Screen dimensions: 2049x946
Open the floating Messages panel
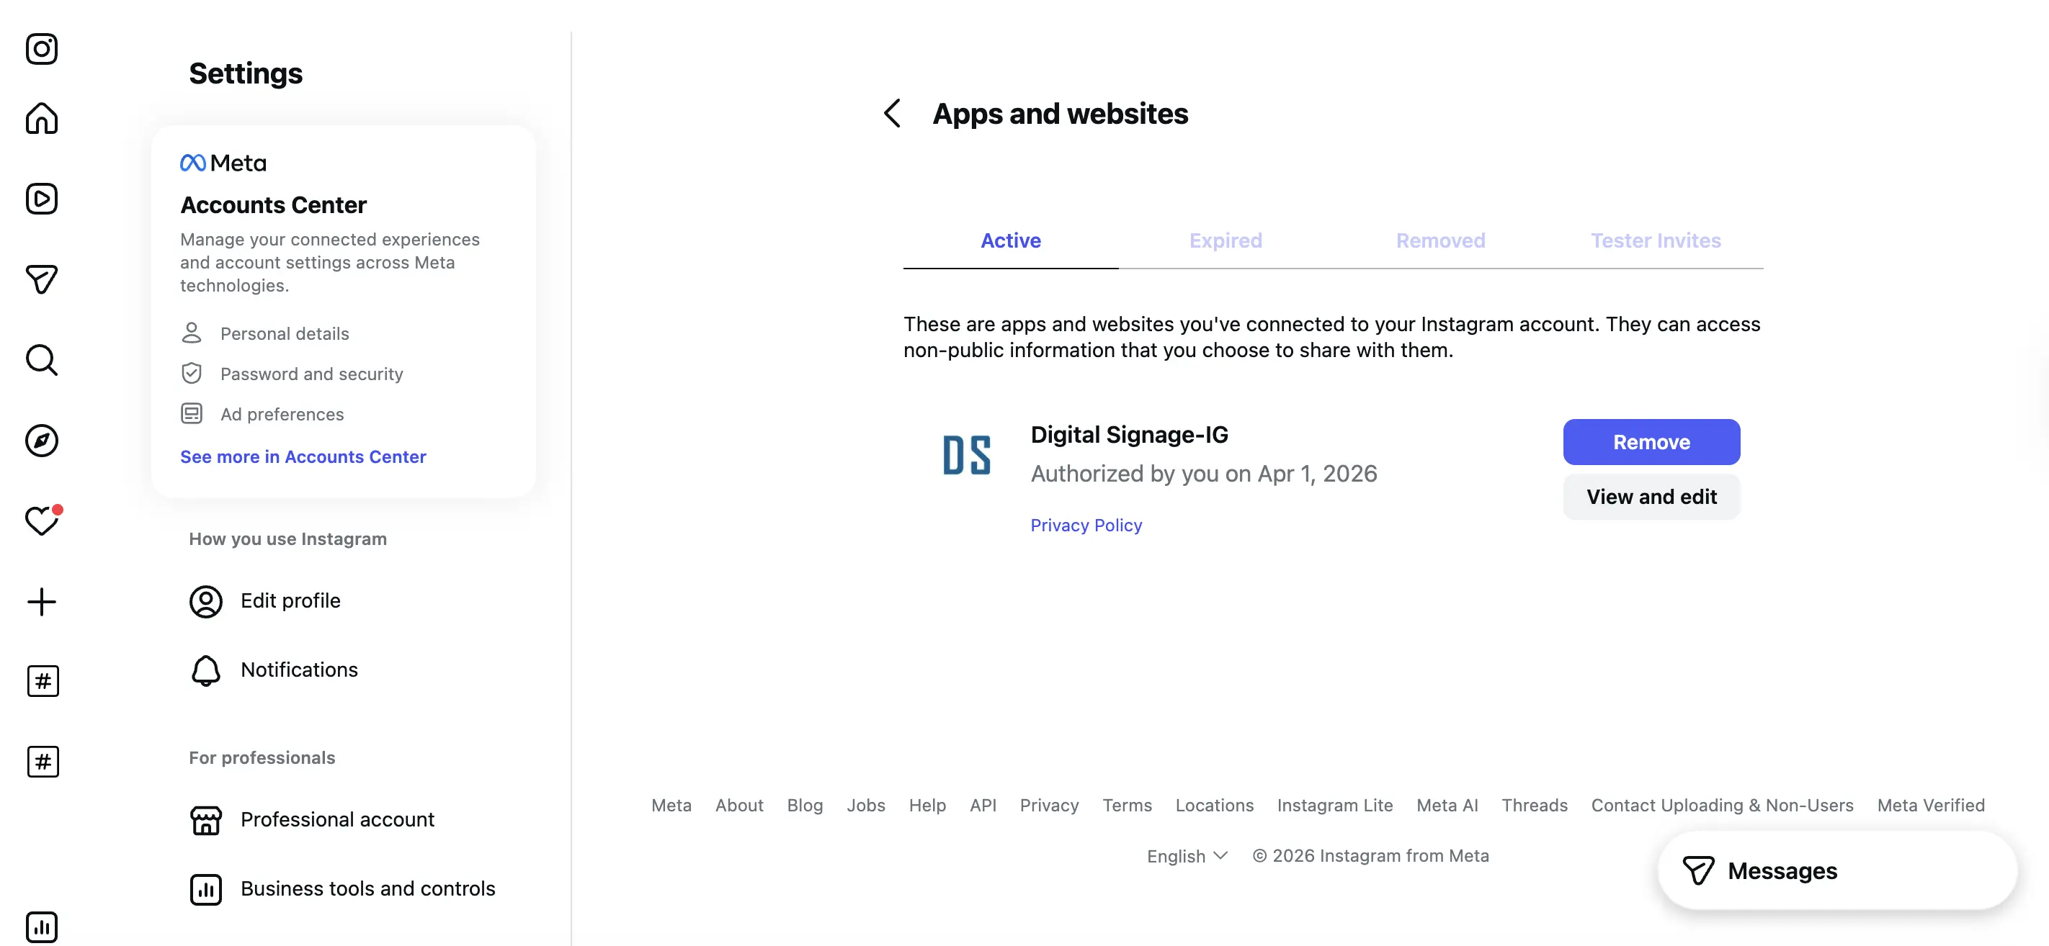[x=1836, y=871]
